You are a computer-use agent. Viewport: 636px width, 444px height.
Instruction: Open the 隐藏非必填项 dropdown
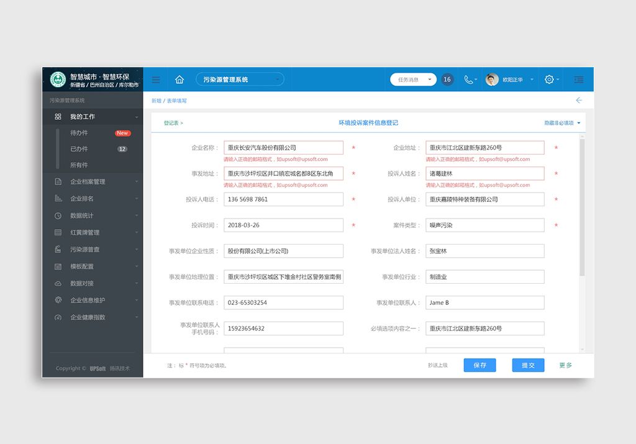point(562,123)
